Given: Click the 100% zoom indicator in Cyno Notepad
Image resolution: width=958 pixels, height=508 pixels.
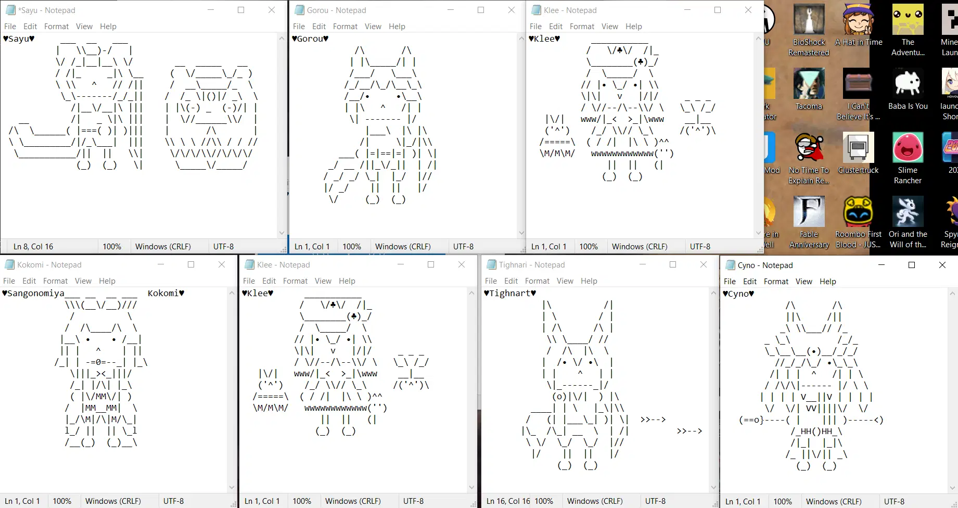Looking at the screenshot, I should 783,501.
